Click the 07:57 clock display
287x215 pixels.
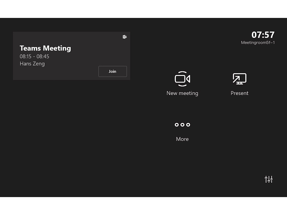(263, 35)
